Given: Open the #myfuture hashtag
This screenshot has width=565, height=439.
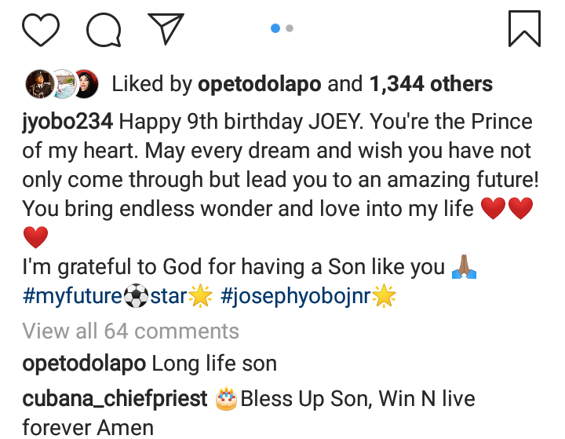Looking at the screenshot, I should click(72, 298).
